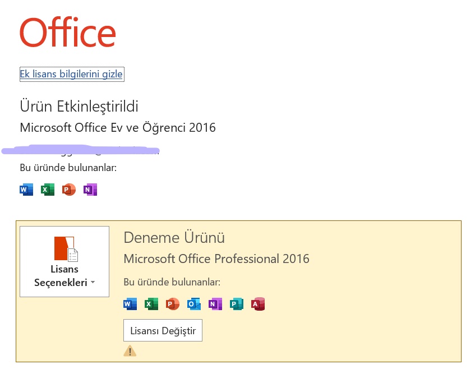475x369 pixels.
Task: Click the Excel icon in Professional 2016 list
Action: pos(151,304)
